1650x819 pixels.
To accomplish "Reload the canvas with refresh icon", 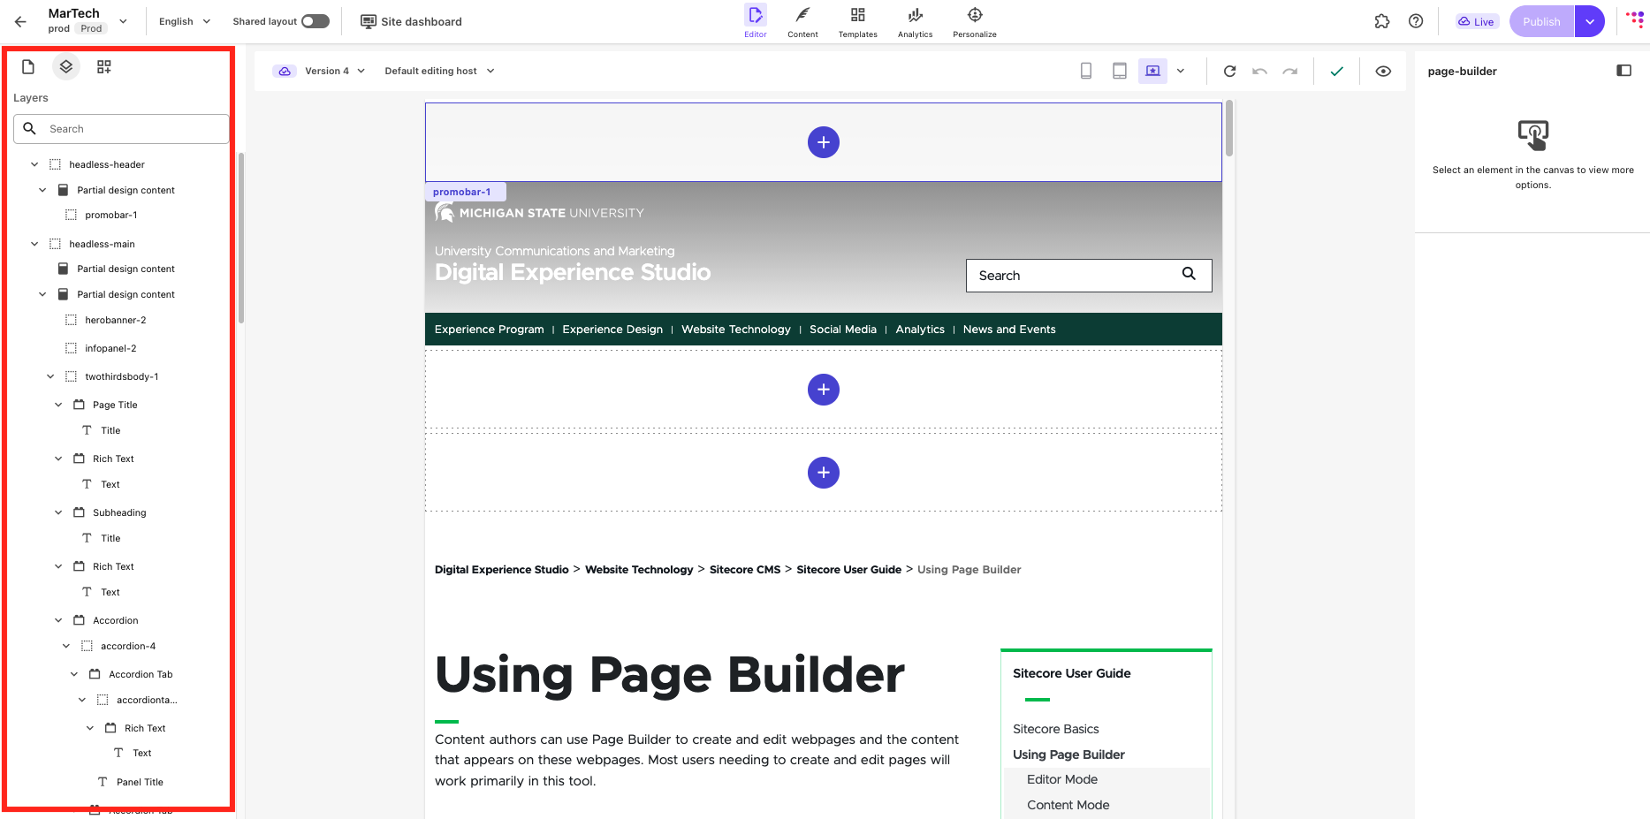I will pyautogui.click(x=1229, y=72).
